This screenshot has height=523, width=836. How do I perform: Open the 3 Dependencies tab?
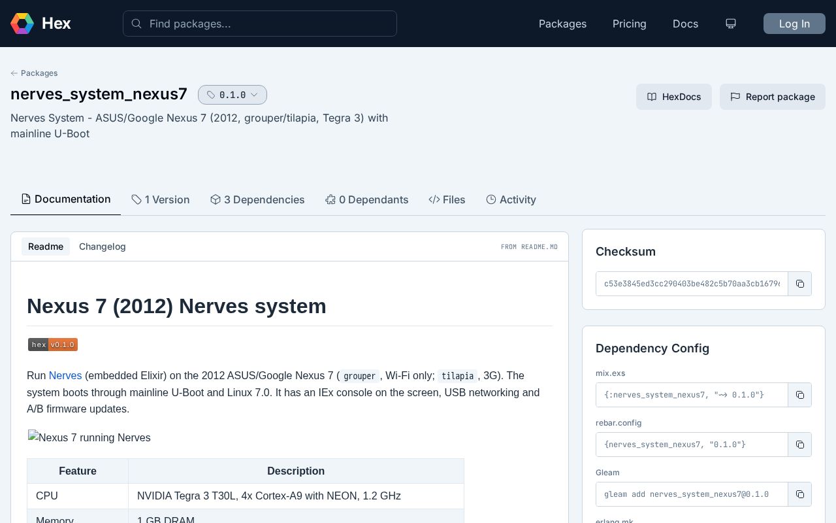(x=257, y=199)
